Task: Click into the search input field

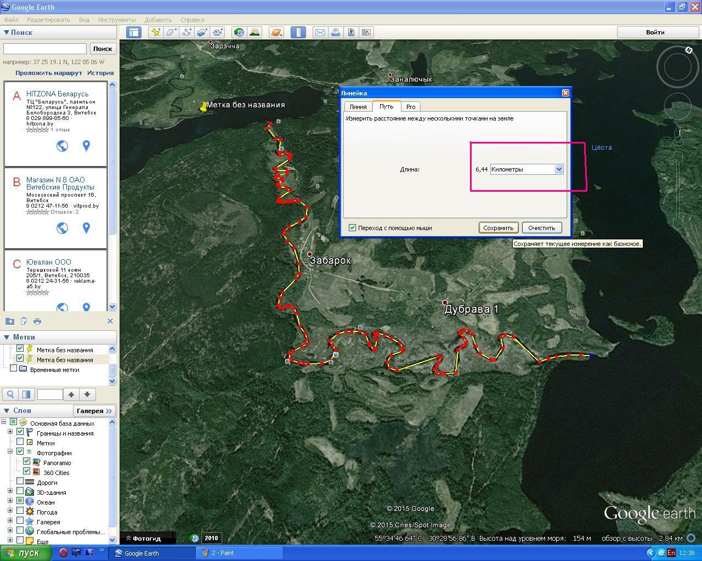Action: click(x=45, y=49)
